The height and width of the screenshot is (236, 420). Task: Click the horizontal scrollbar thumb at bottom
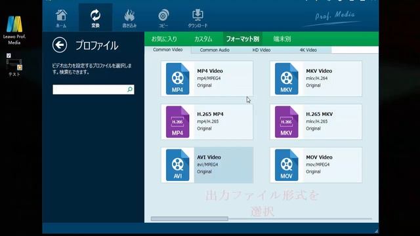190,218
